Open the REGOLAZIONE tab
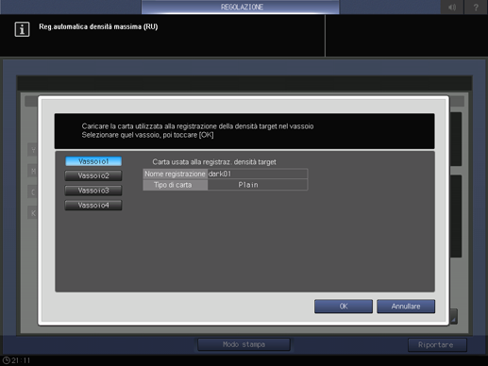The height and width of the screenshot is (366, 488). click(241, 7)
